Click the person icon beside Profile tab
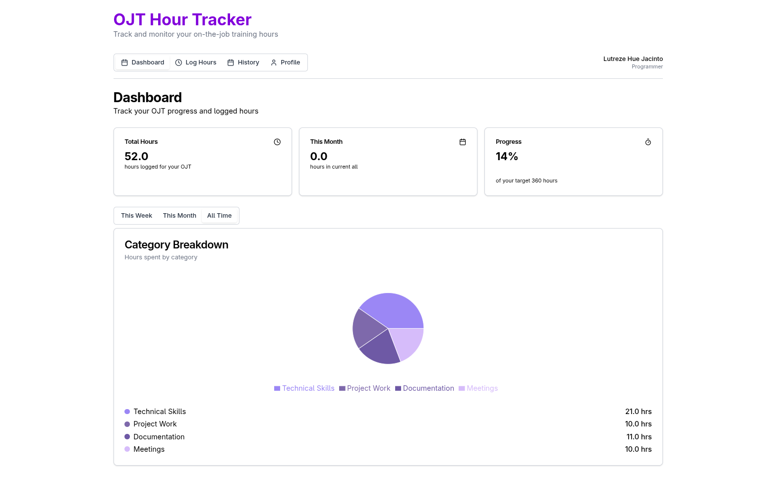Screen dimensions: 769x480 tap(274, 62)
